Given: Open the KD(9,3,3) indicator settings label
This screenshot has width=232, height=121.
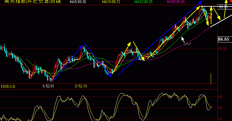Looking at the screenshot, I should click(8, 86).
